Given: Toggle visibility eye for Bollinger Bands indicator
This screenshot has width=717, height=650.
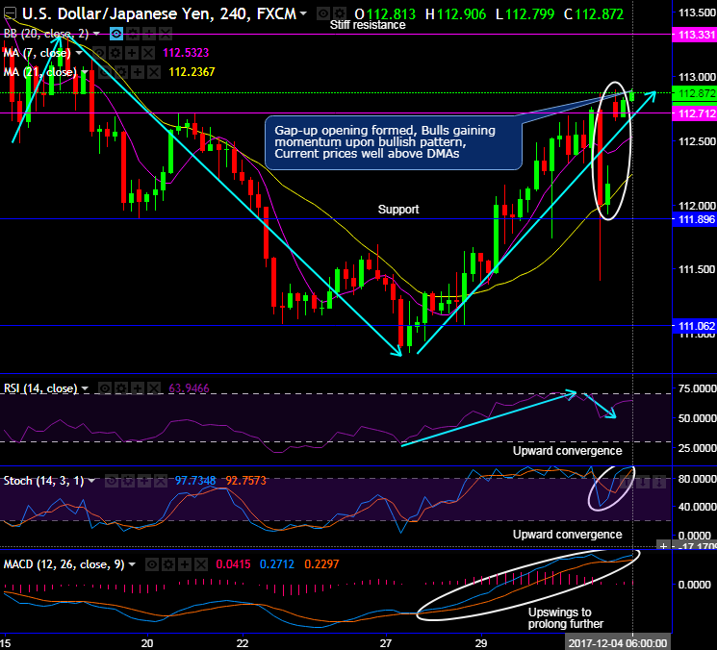Looking at the screenshot, I should [x=117, y=33].
